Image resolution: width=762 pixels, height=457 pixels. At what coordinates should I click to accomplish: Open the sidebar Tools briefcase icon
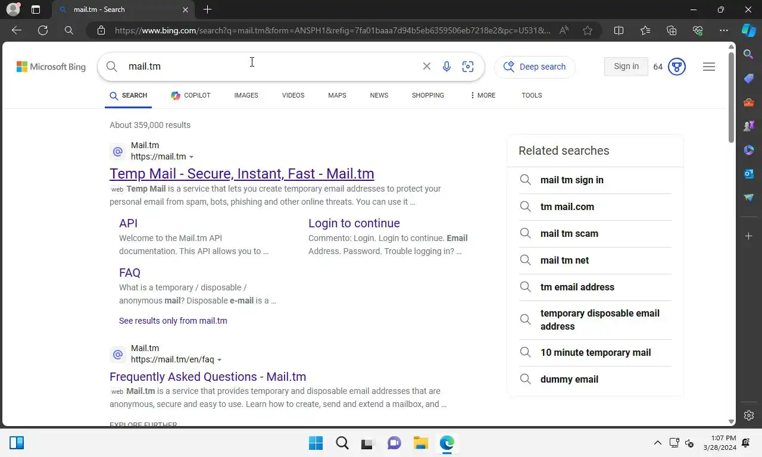[x=749, y=102]
